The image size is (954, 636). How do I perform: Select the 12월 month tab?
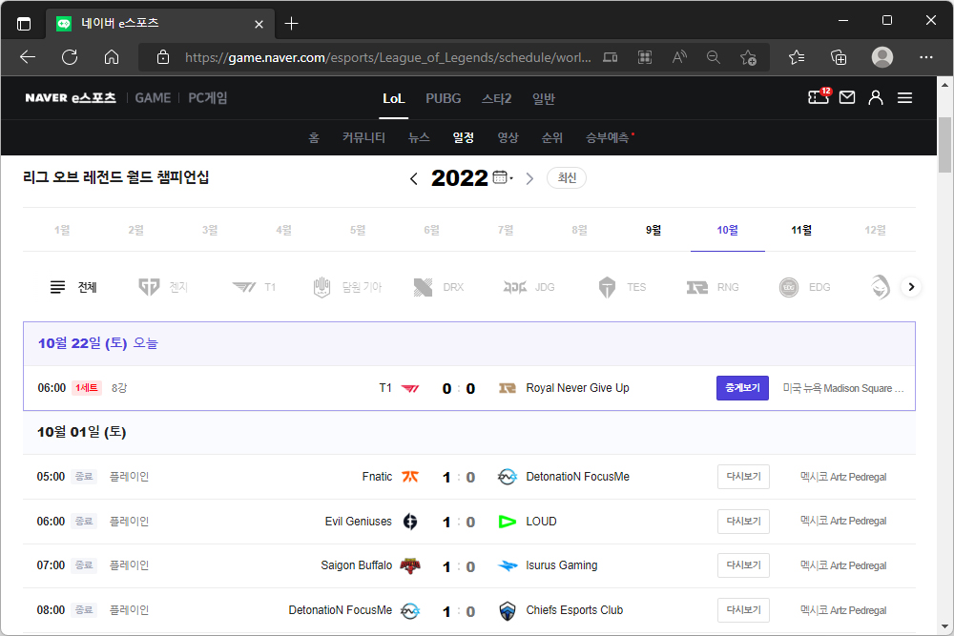pos(876,230)
